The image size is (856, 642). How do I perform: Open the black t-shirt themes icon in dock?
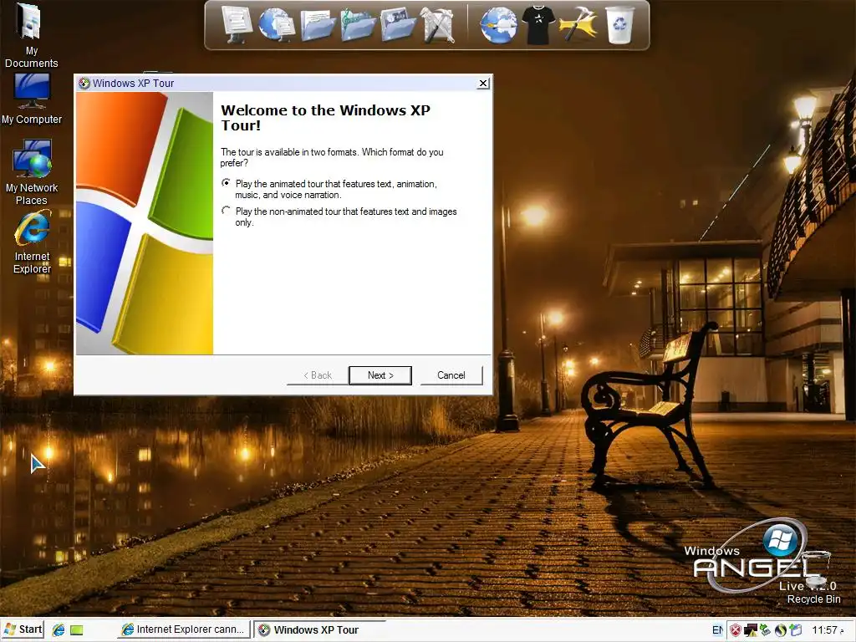[538, 25]
